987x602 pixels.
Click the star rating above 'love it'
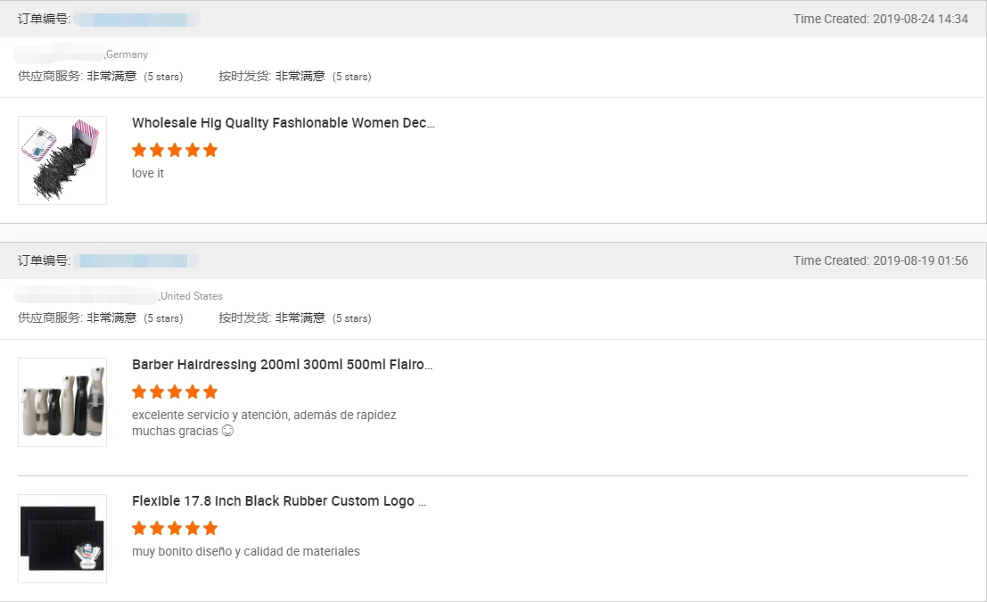175,150
